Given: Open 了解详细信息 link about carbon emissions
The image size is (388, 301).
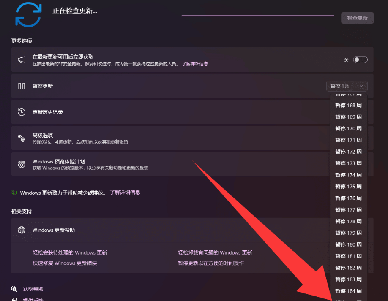Looking at the screenshot, I should click(125, 193).
